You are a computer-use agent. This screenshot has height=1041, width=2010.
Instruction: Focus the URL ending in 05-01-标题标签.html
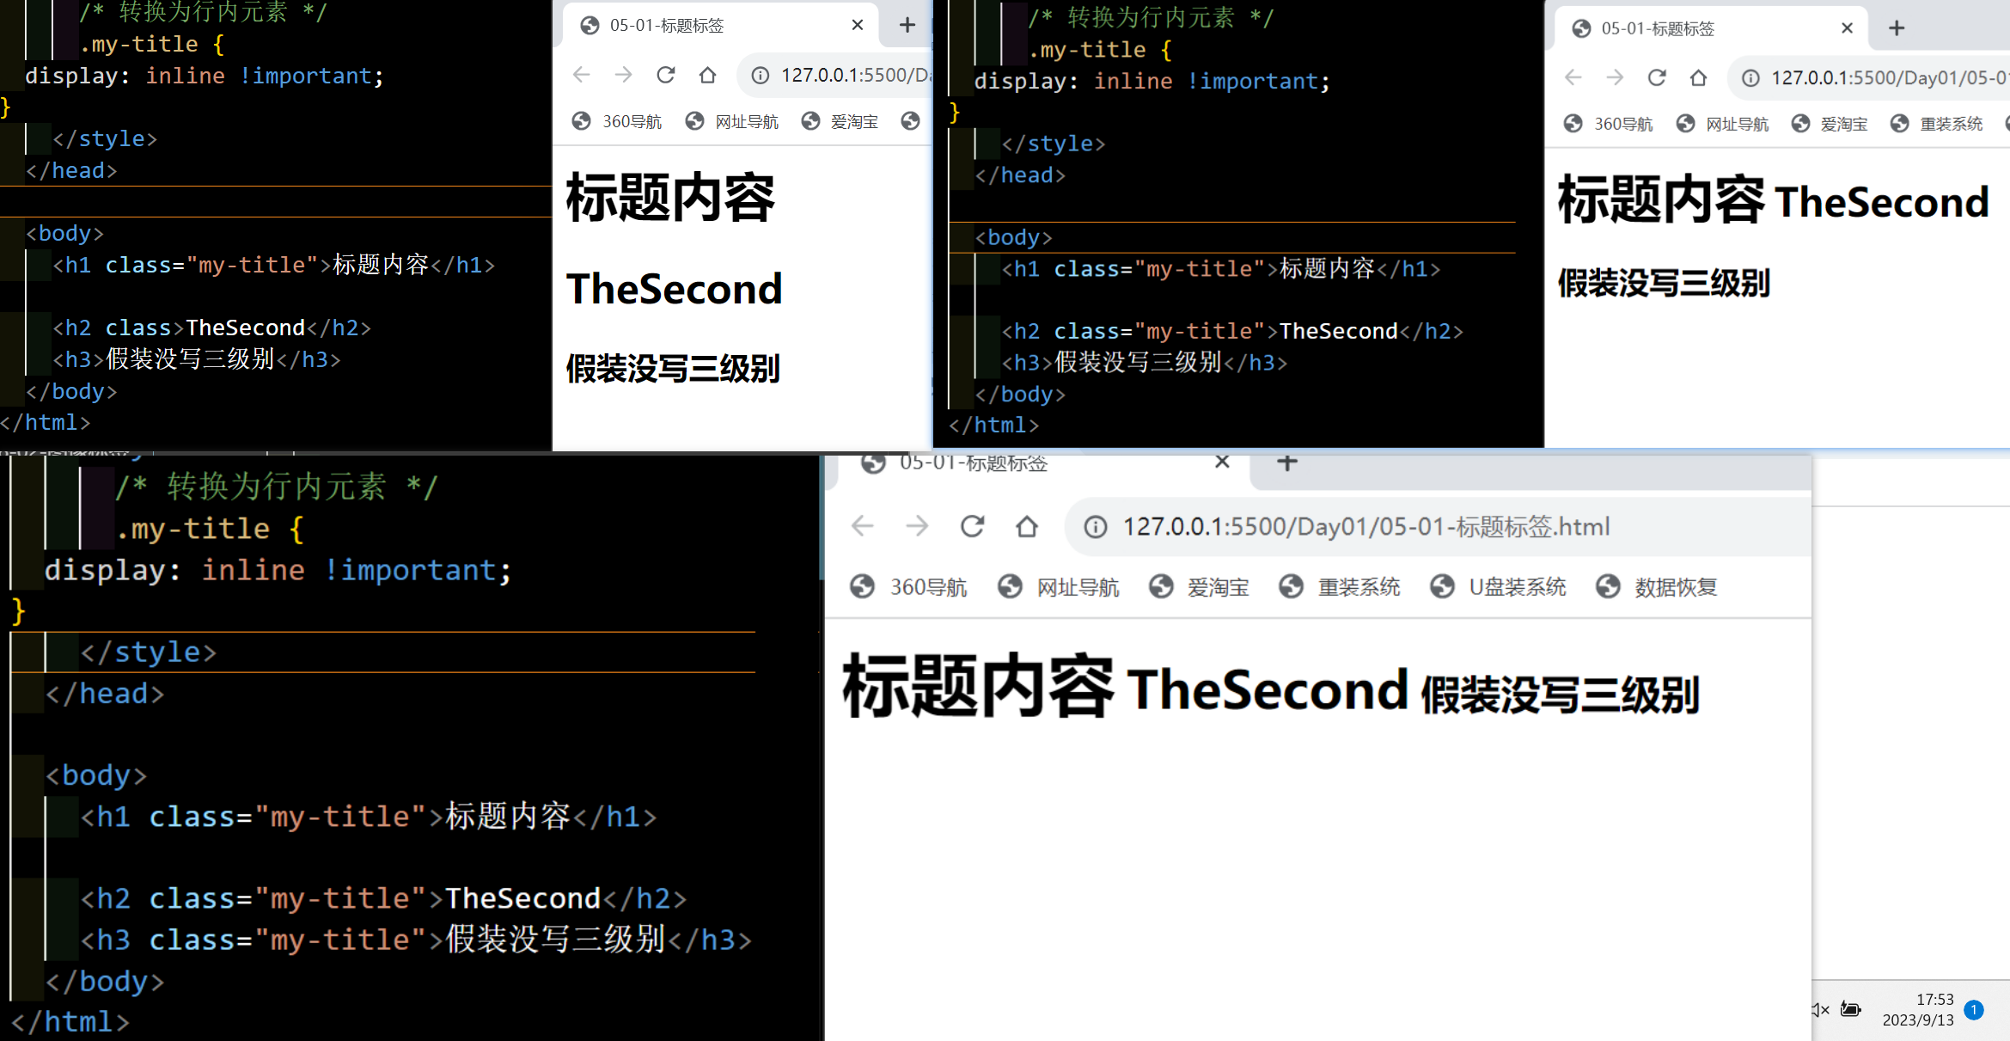1366,527
